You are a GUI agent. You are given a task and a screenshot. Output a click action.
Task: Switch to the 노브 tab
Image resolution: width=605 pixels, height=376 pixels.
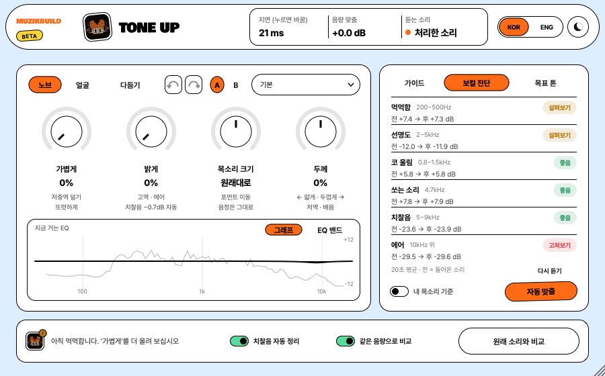(45, 85)
